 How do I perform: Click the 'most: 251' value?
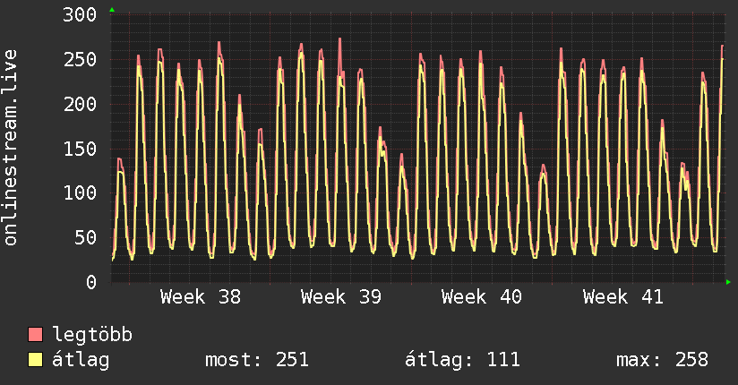point(257,360)
